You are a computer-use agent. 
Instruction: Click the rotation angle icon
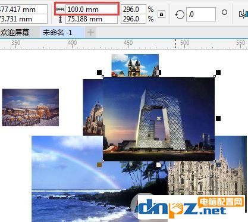click(x=180, y=14)
